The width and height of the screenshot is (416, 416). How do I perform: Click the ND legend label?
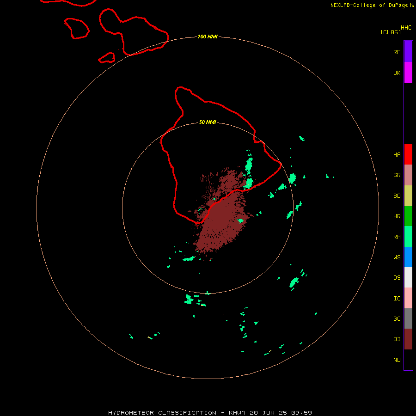tap(397, 360)
